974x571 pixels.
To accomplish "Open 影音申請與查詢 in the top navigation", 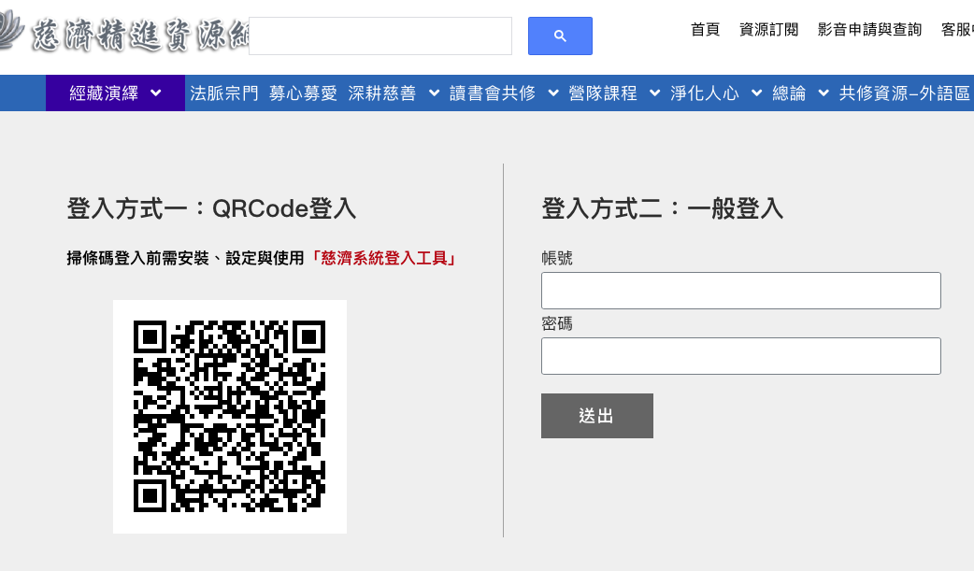I will [x=869, y=30].
